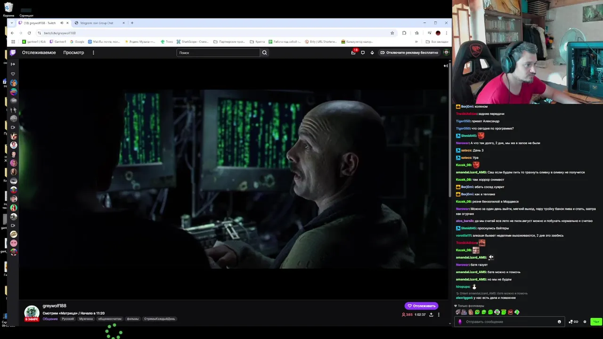Mute the greywolf188 Twitch tab audio
The image size is (603, 339).
61,23
